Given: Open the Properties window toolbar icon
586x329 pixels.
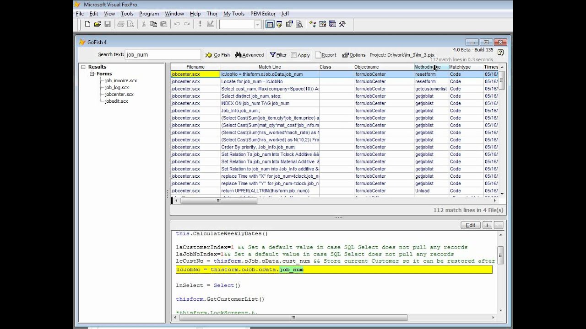Looking at the screenshot, I should pos(289,24).
